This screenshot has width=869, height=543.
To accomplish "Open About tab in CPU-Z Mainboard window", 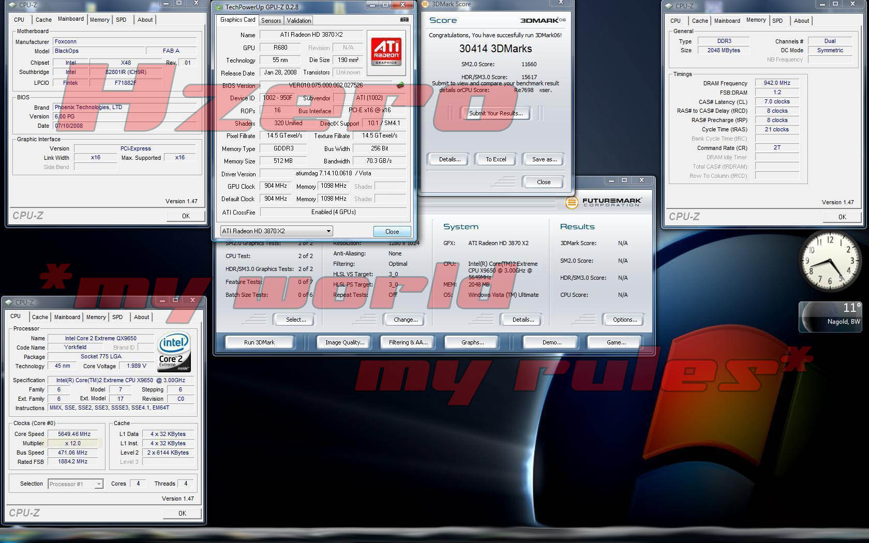I will click(x=145, y=20).
